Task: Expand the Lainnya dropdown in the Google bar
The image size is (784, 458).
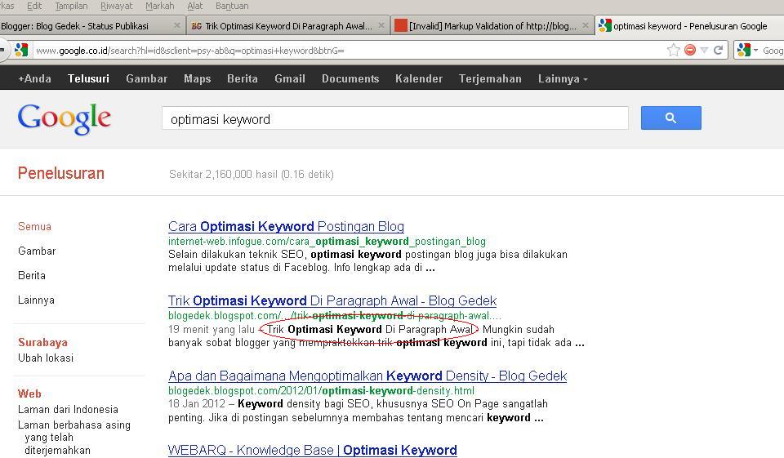Action: tap(563, 78)
